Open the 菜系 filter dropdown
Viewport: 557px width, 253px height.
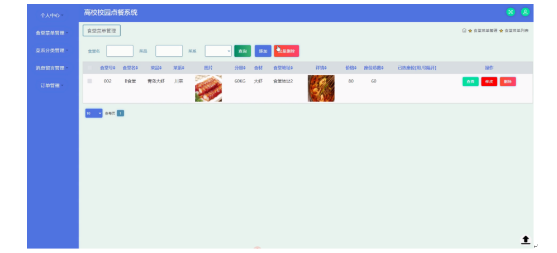218,51
